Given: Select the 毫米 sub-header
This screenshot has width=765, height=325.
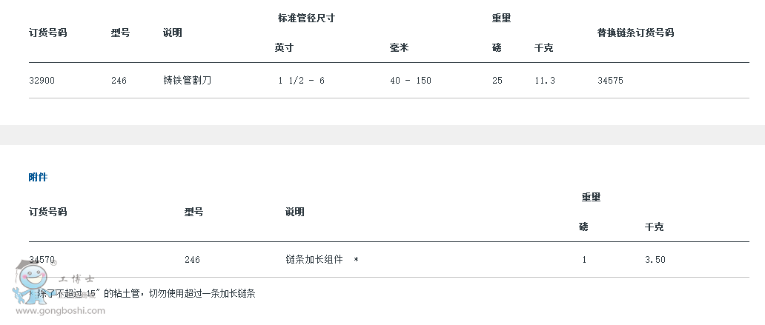Looking at the screenshot, I should point(399,48).
